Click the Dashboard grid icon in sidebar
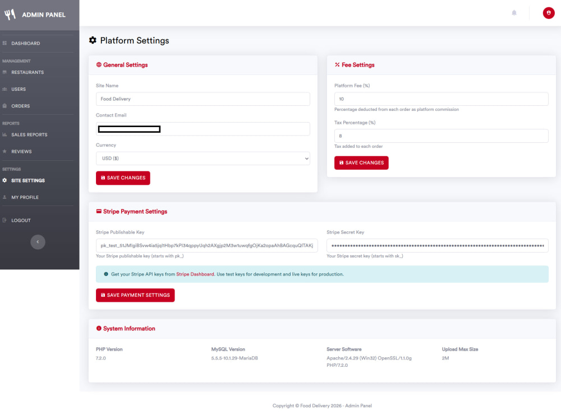 [x=4, y=43]
